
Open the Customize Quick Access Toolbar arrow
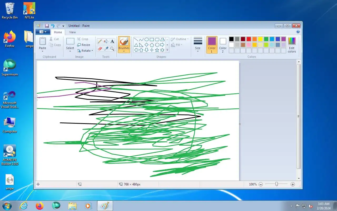point(63,26)
